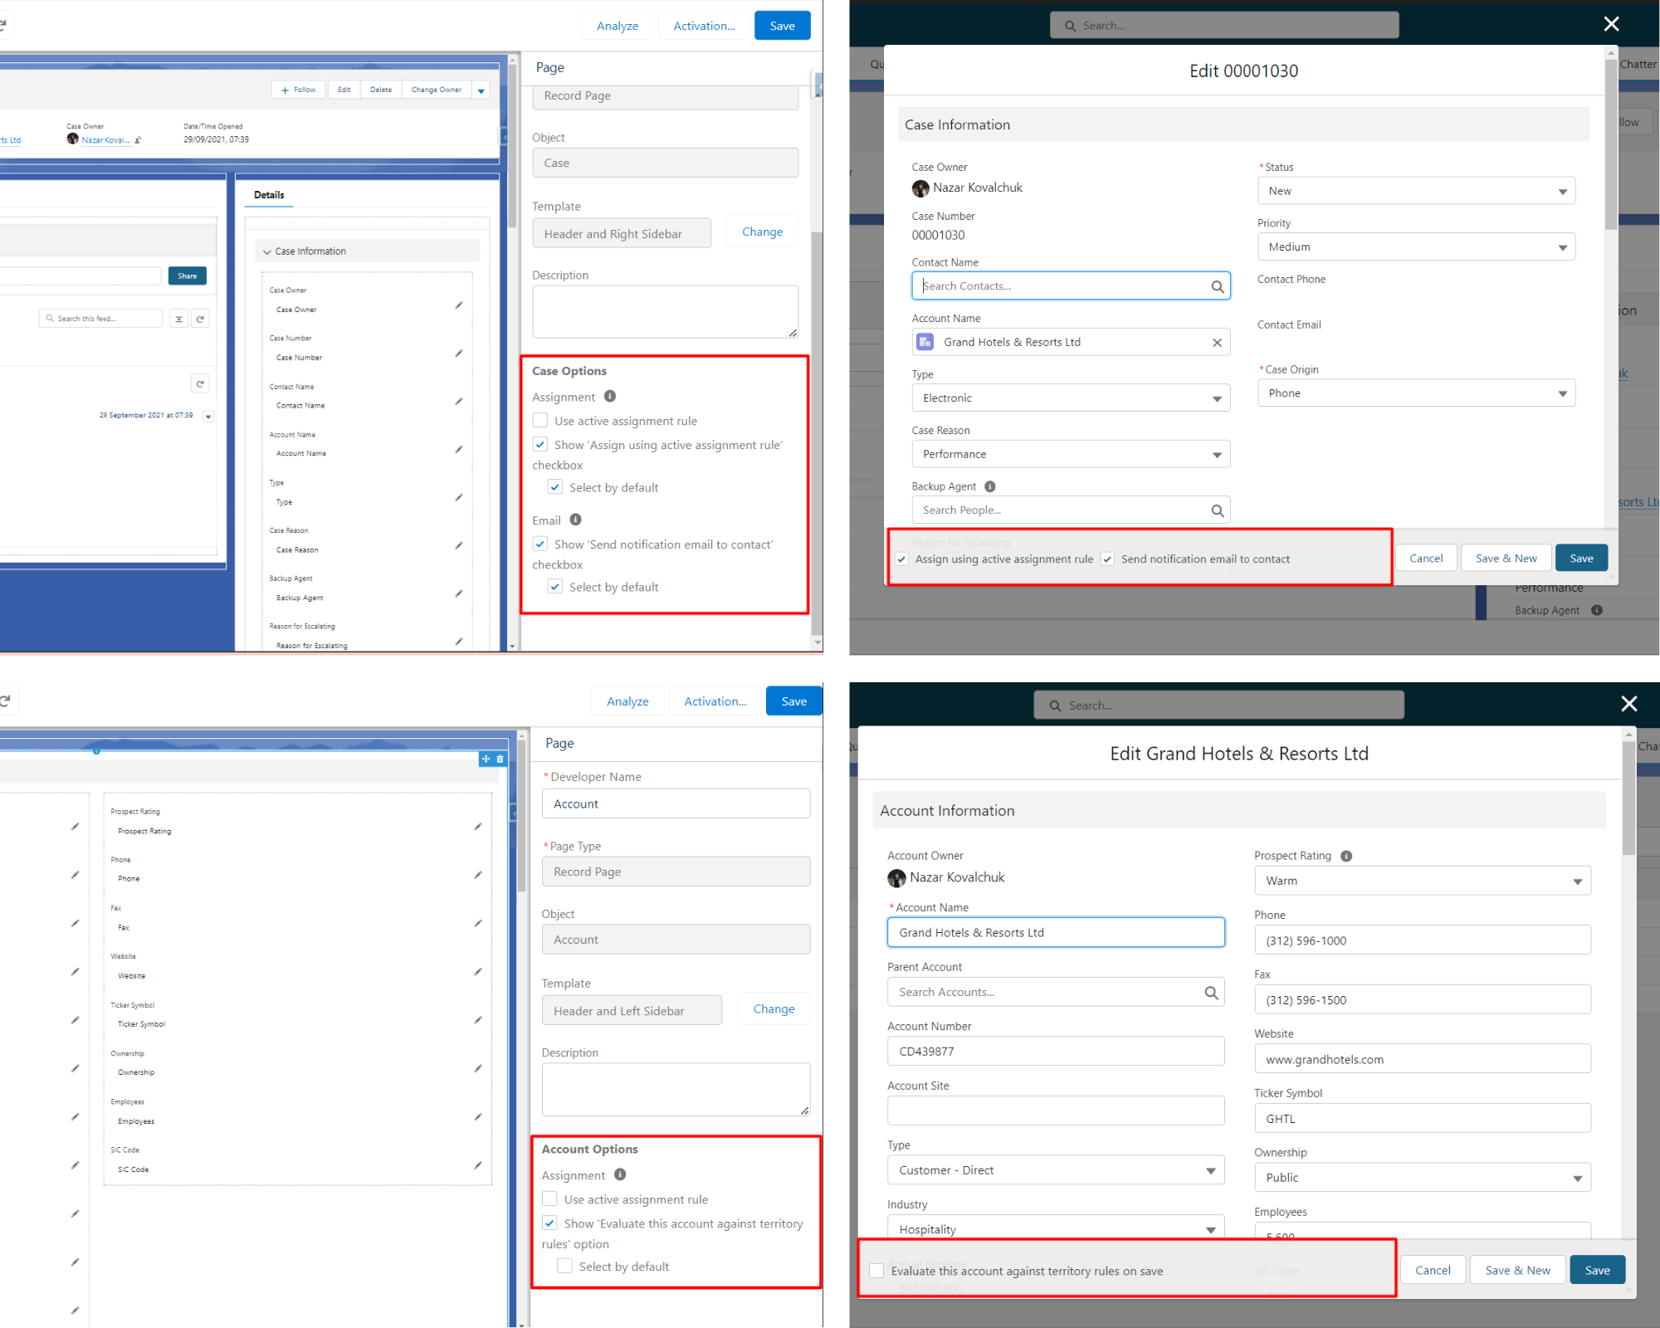Viewport: 1660px width, 1328px height.
Task: Open the Case Reason dropdown showing Performance
Action: (x=1071, y=454)
